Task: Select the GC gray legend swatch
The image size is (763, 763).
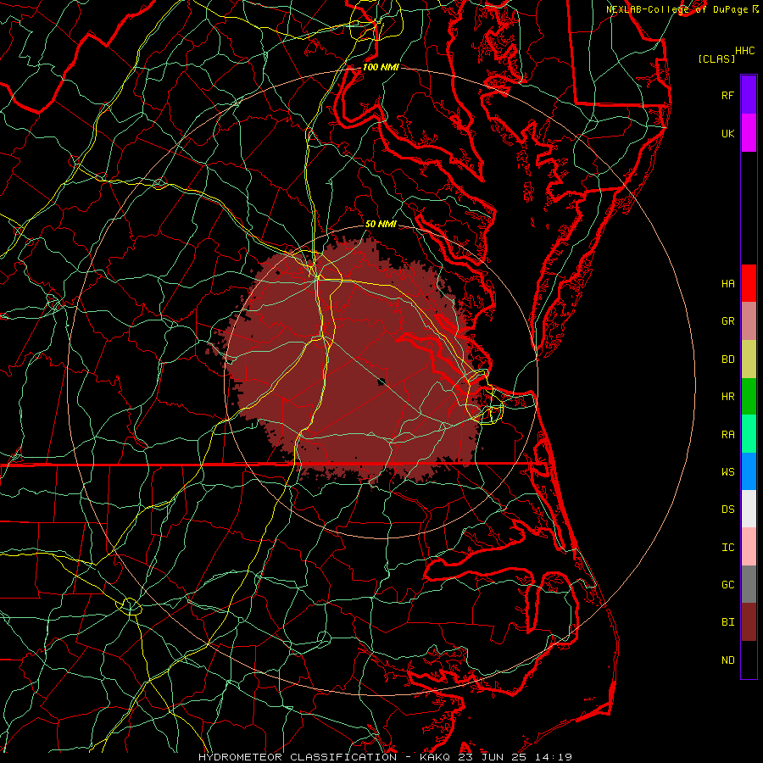Action: (749, 584)
